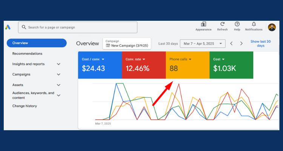The height and width of the screenshot is (151, 283).
Task: Open Change history in sidebar
Action: [25, 106]
